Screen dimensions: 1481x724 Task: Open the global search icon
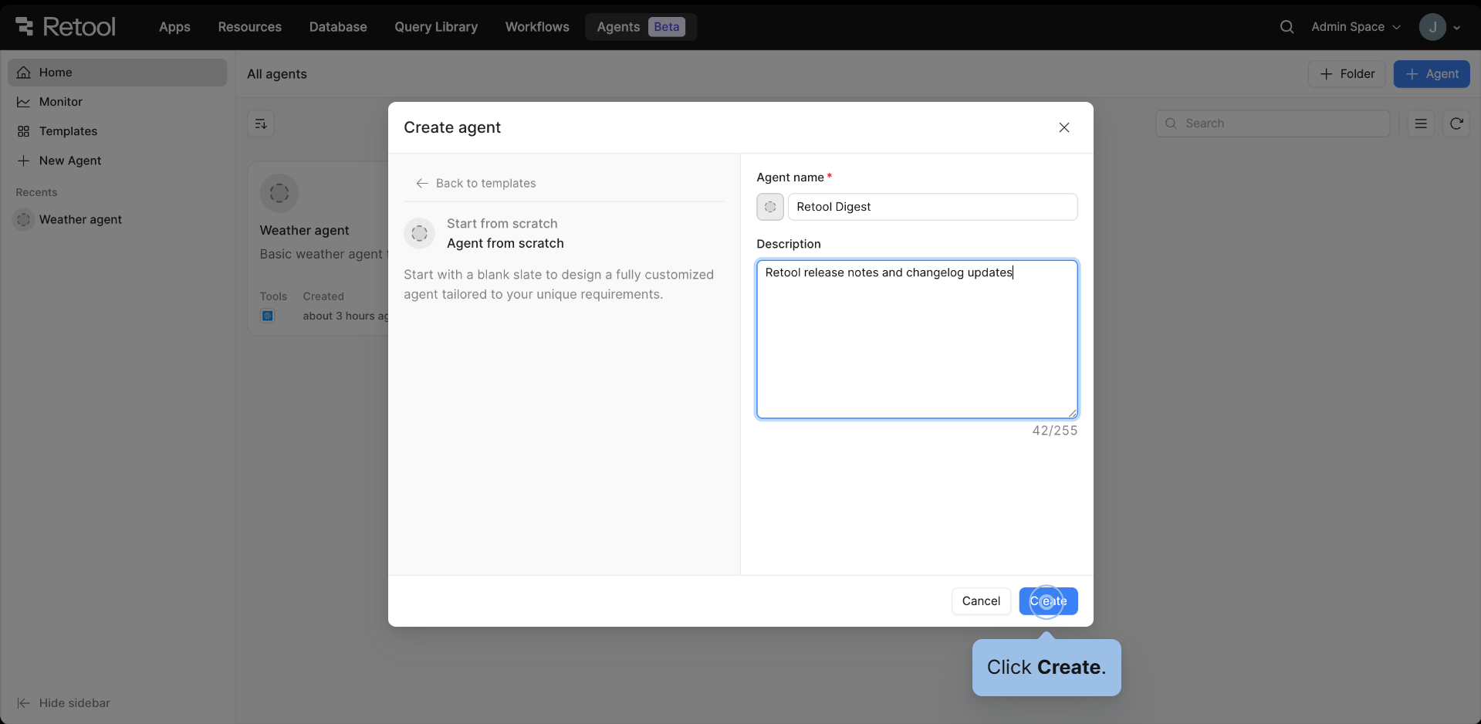[1287, 27]
